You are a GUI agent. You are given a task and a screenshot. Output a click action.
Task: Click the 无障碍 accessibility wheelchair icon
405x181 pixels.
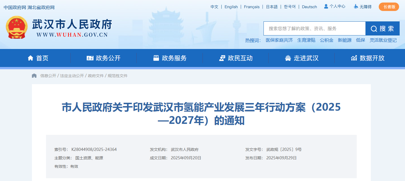point(356,6)
